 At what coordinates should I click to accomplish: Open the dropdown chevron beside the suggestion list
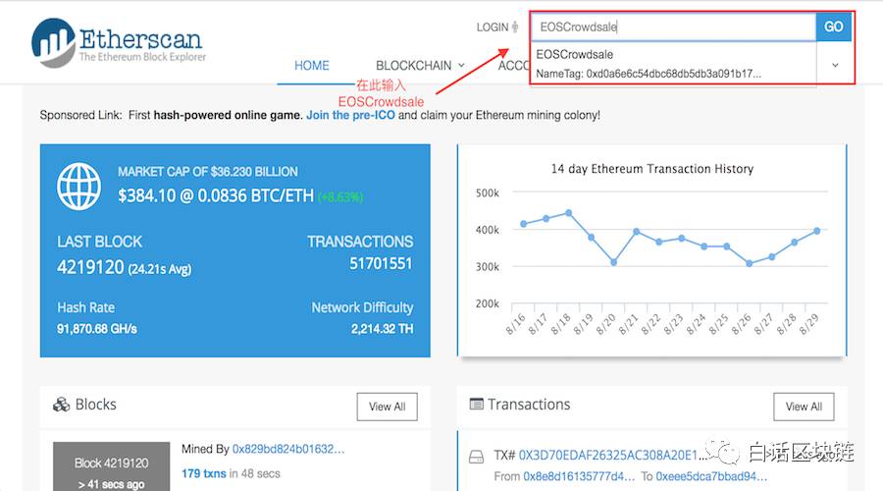click(x=835, y=66)
